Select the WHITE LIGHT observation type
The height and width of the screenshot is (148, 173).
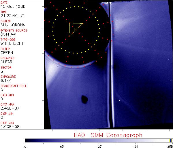[12, 43]
